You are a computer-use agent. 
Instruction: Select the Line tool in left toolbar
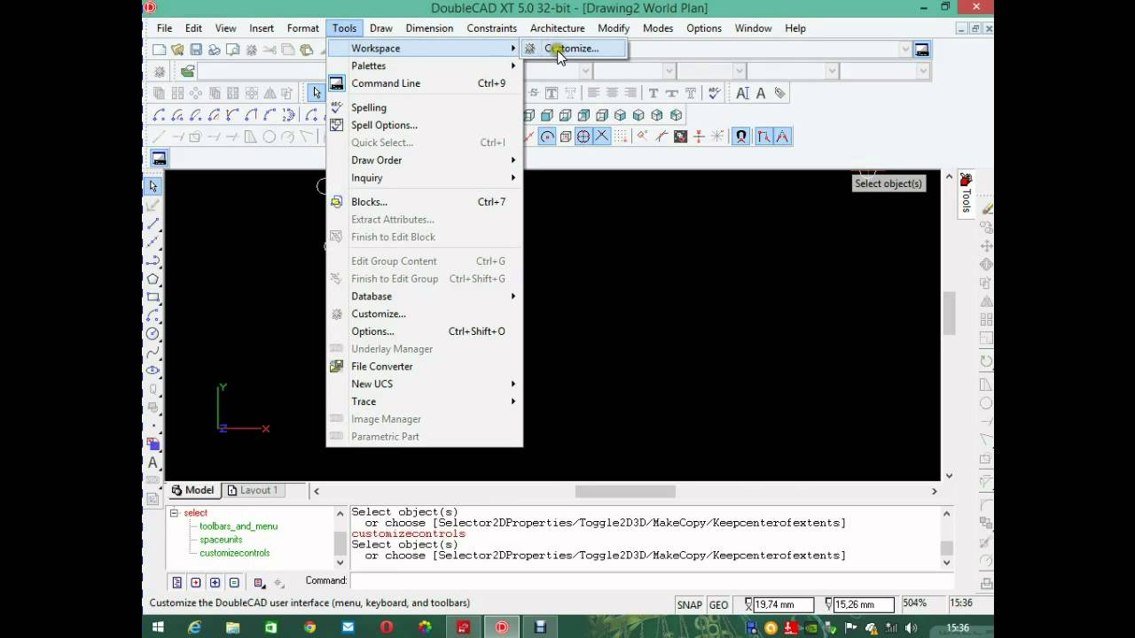pyautogui.click(x=153, y=223)
